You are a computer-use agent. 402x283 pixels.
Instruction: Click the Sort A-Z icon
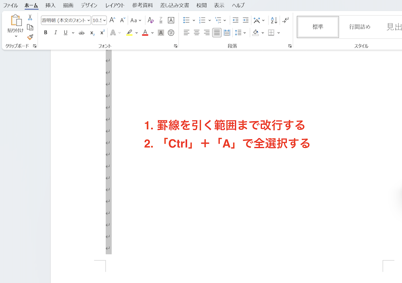pos(274,20)
